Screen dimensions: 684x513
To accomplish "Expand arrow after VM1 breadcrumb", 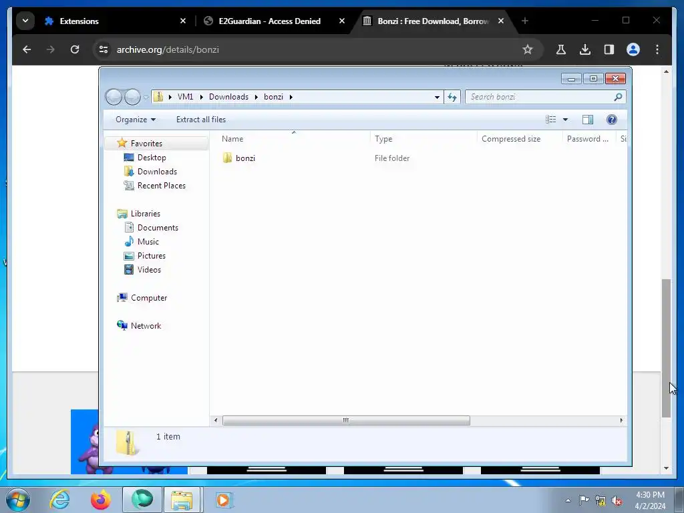I will 202,97.
